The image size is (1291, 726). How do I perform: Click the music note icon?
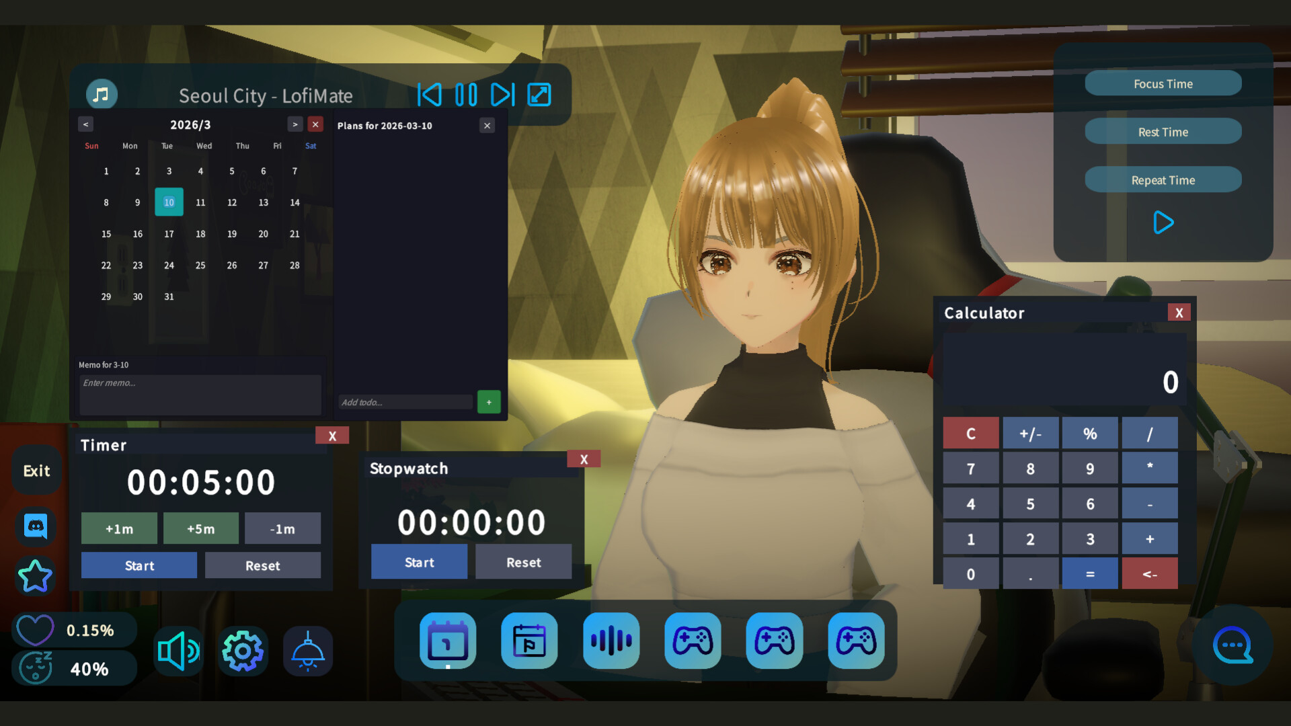102,95
